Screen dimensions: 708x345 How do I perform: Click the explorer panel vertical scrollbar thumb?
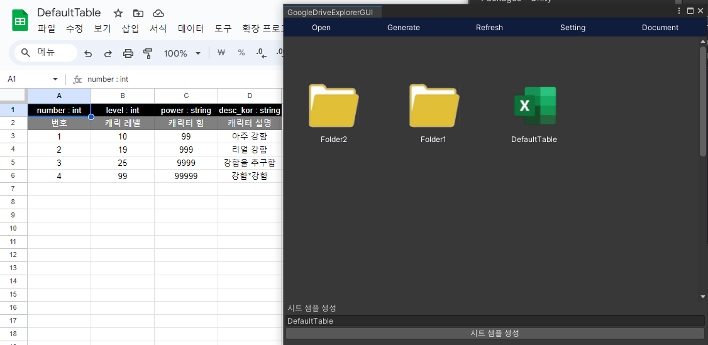click(703, 101)
